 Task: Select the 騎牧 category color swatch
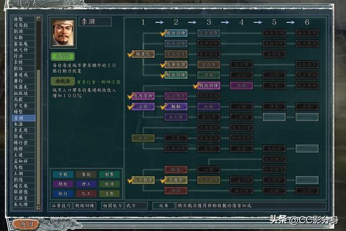pos(63,184)
